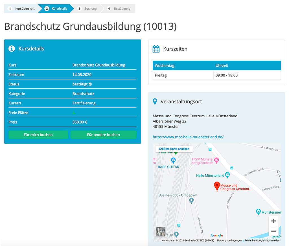Open Nutzungsbedingungen map link
The image size is (289, 246).
tap(229, 240)
